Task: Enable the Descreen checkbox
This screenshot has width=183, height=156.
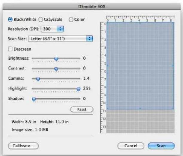Action: click(10, 49)
